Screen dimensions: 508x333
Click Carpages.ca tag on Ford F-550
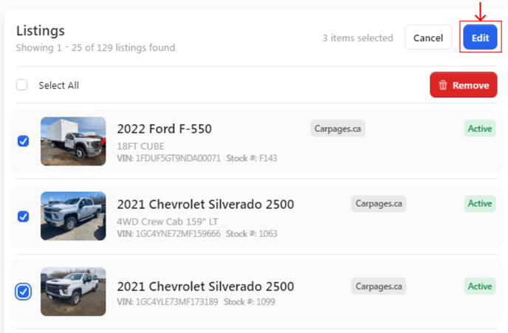pyautogui.click(x=337, y=128)
